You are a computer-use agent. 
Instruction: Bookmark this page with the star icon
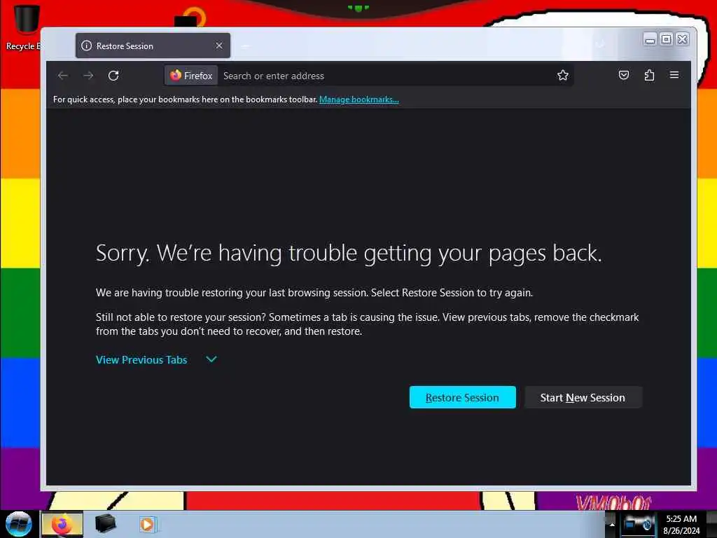[562, 75]
